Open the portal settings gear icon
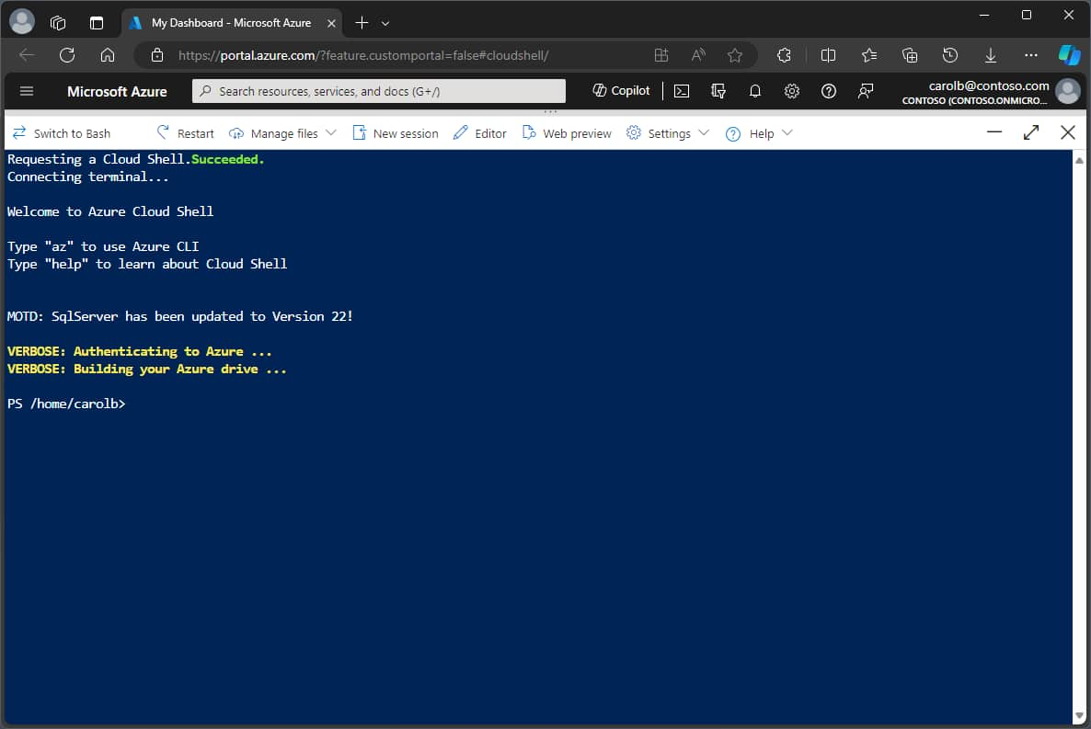This screenshot has width=1091, height=729. pos(792,91)
